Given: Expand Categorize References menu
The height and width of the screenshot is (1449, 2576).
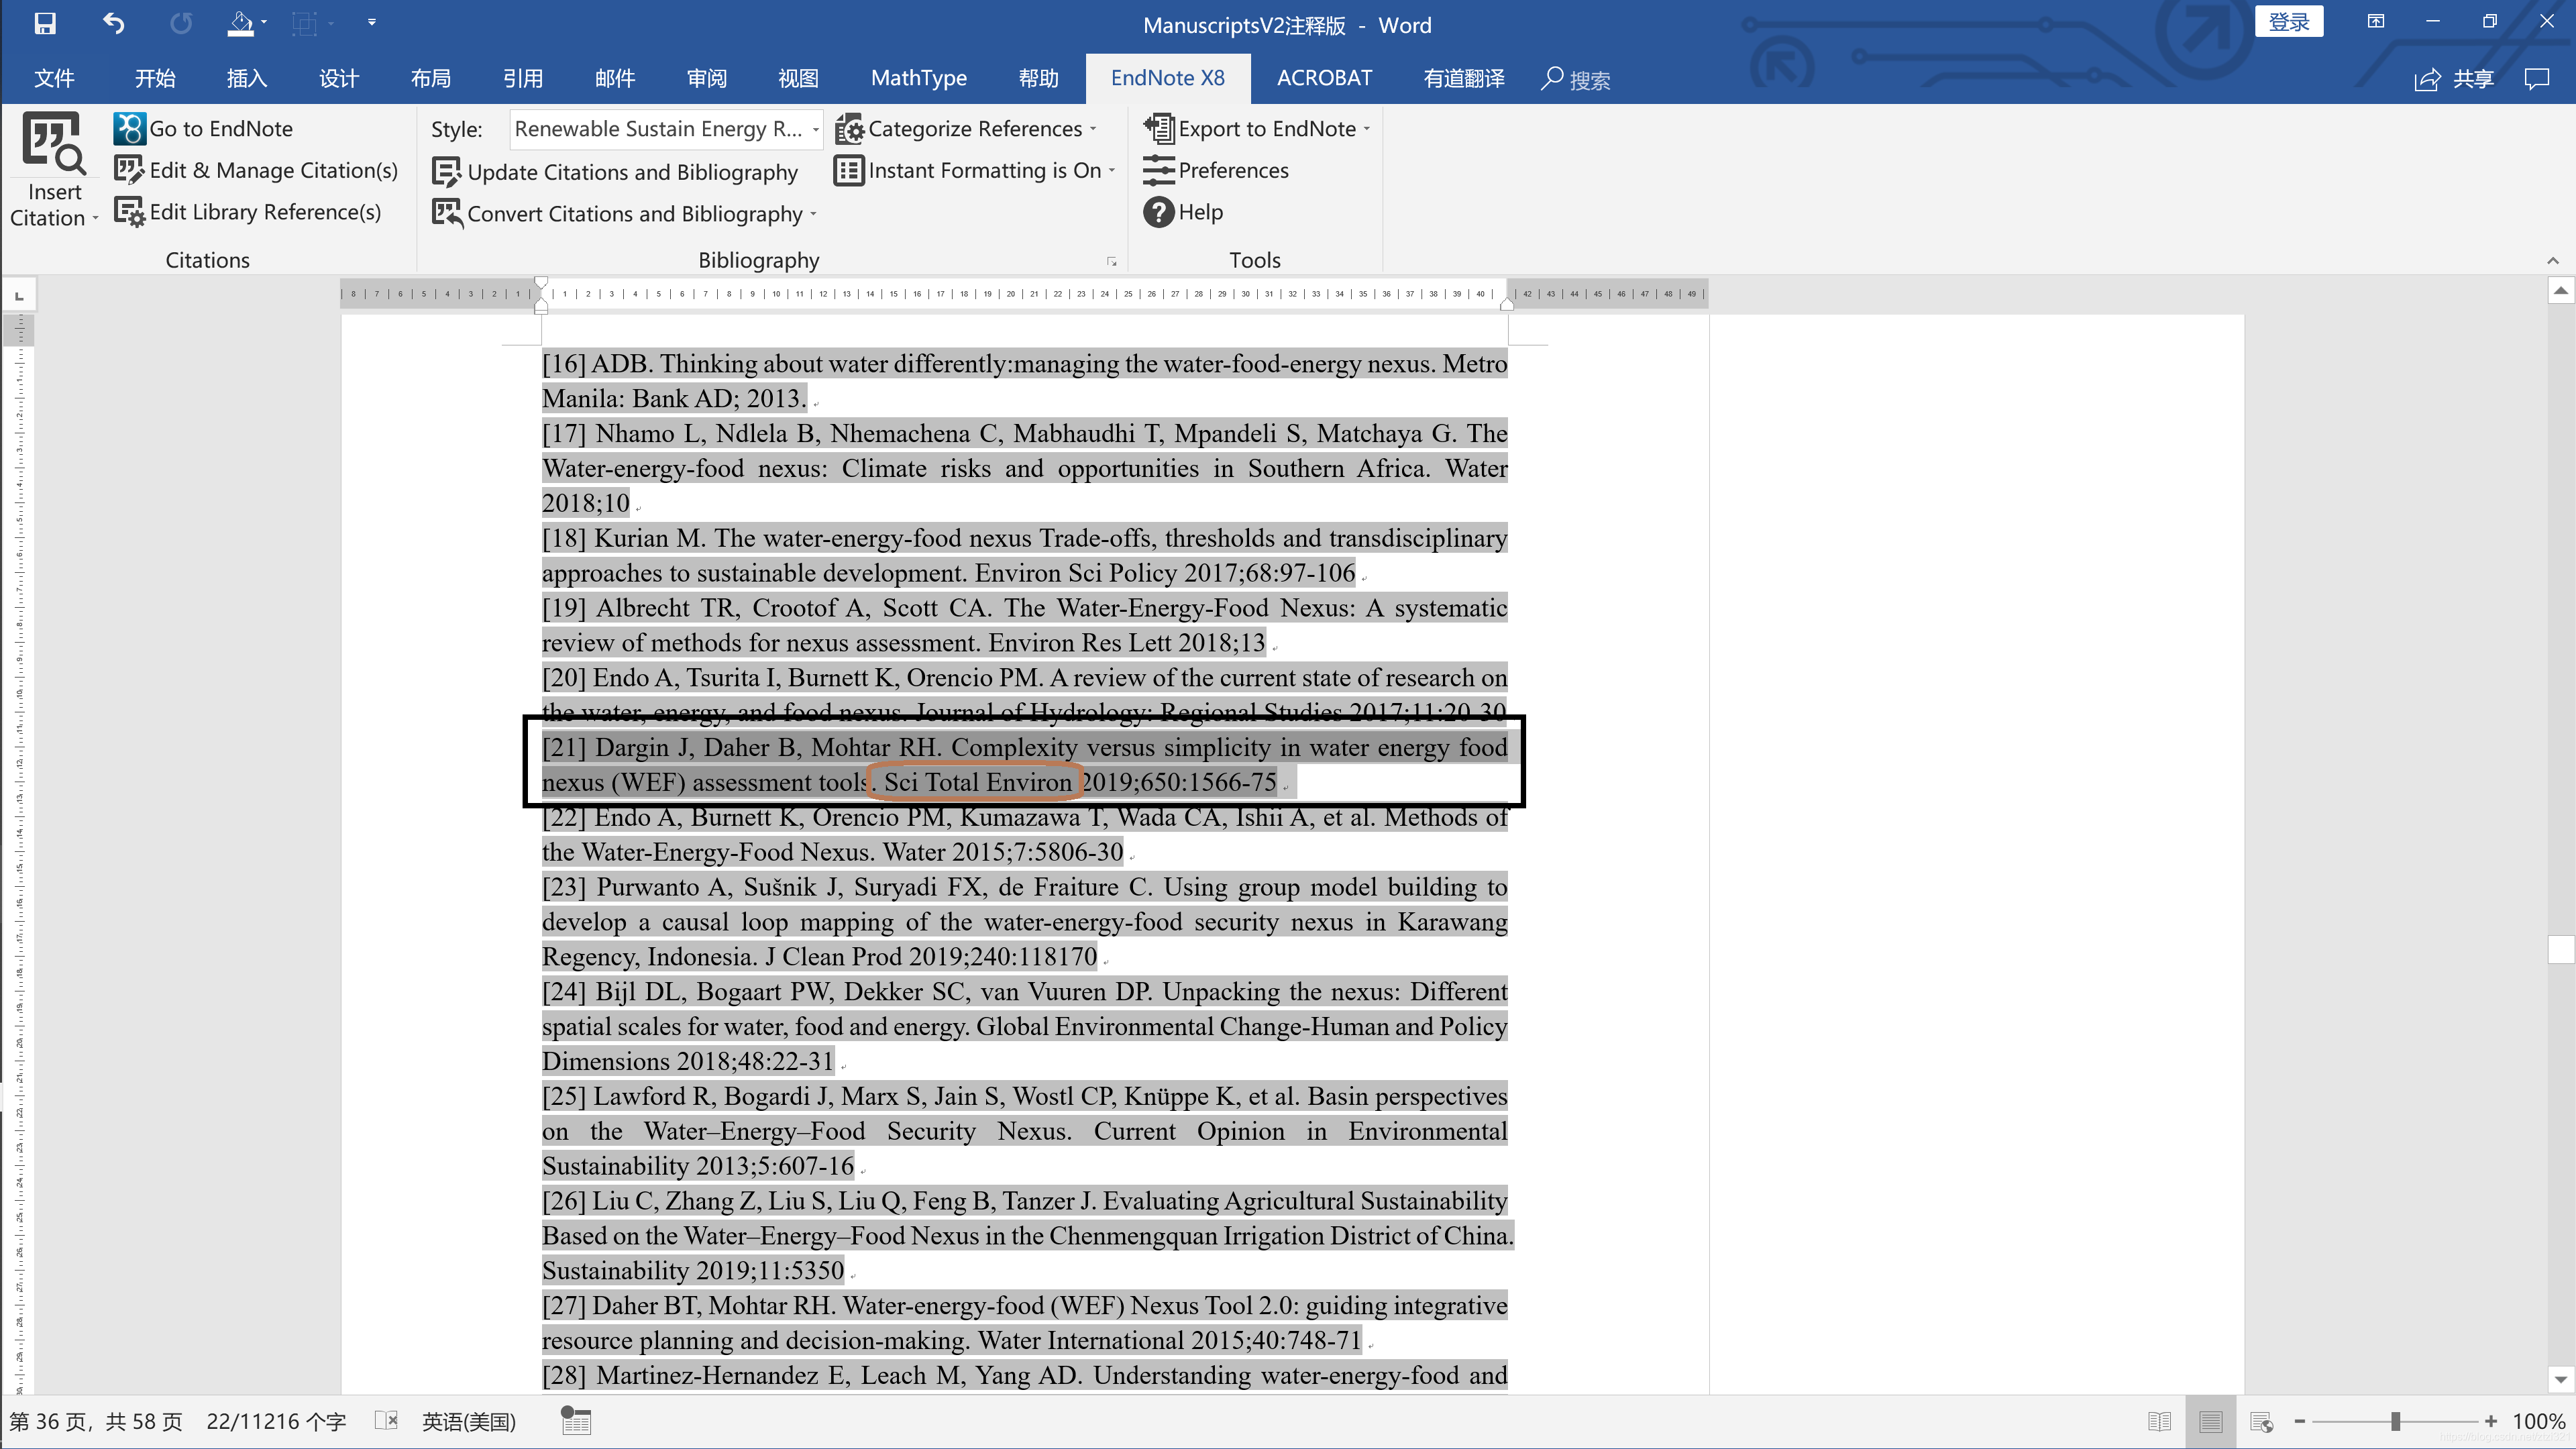Looking at the screenshot, I should tap(1093, 129).
